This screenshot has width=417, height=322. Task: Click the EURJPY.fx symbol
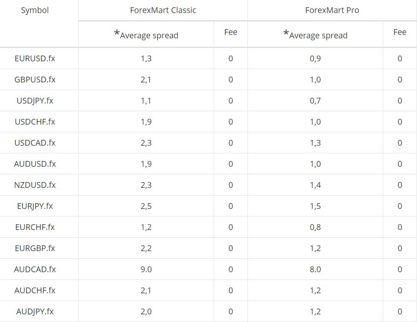35,206
